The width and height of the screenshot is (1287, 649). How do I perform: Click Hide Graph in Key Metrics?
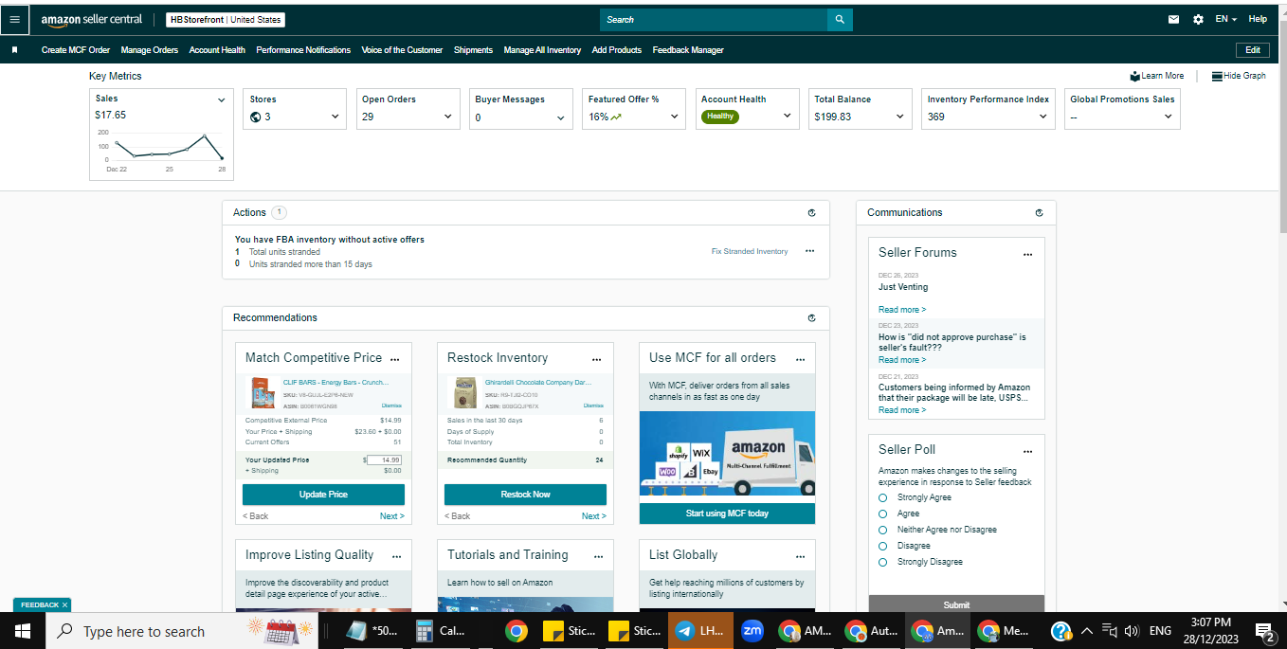pyautogui.click(x=1239, y=76)
